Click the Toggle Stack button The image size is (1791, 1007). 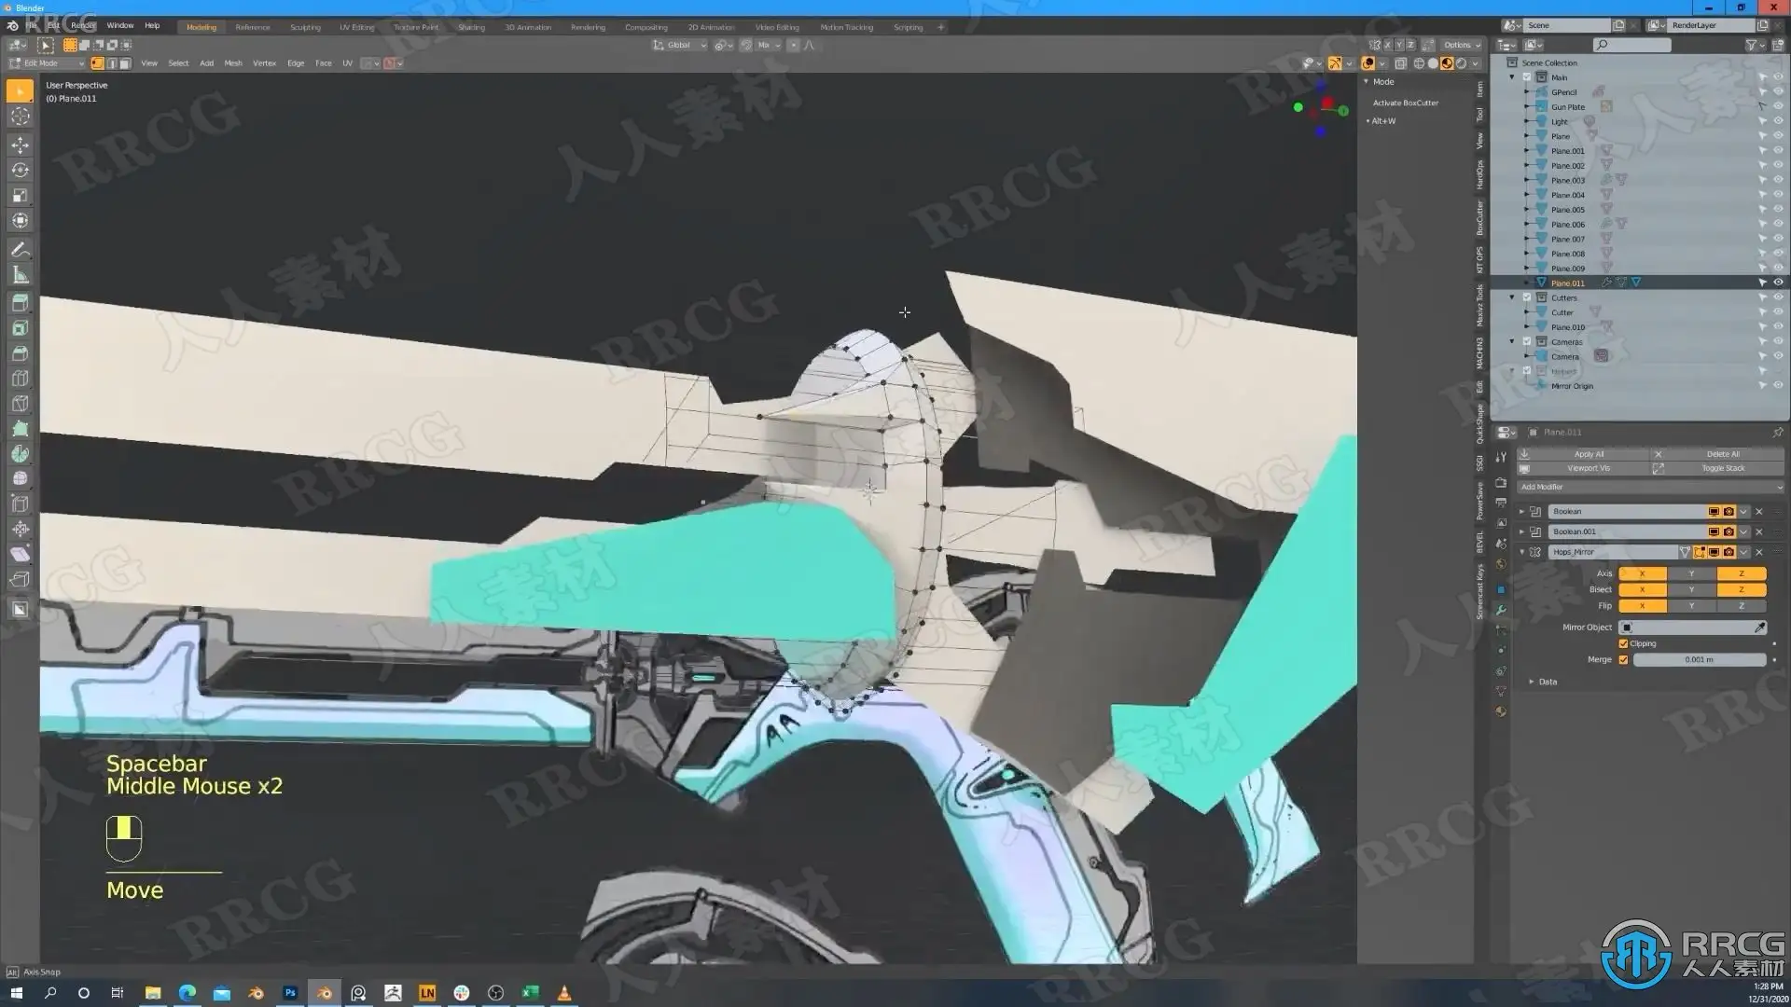pos(1722,468)
